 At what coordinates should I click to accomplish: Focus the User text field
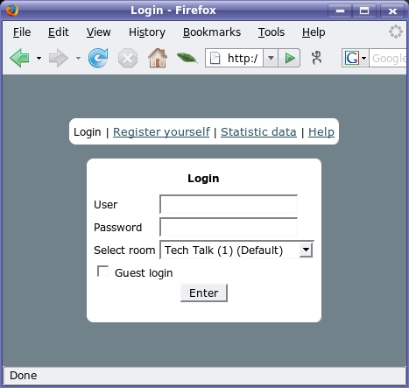[229, 204]
